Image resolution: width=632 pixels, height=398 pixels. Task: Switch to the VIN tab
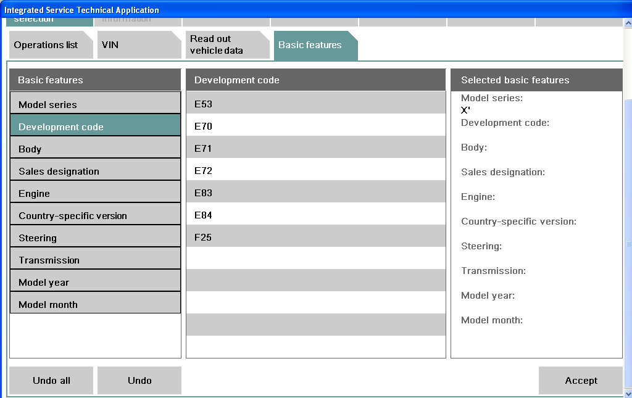pyautogui.click(x=139, y=44)
